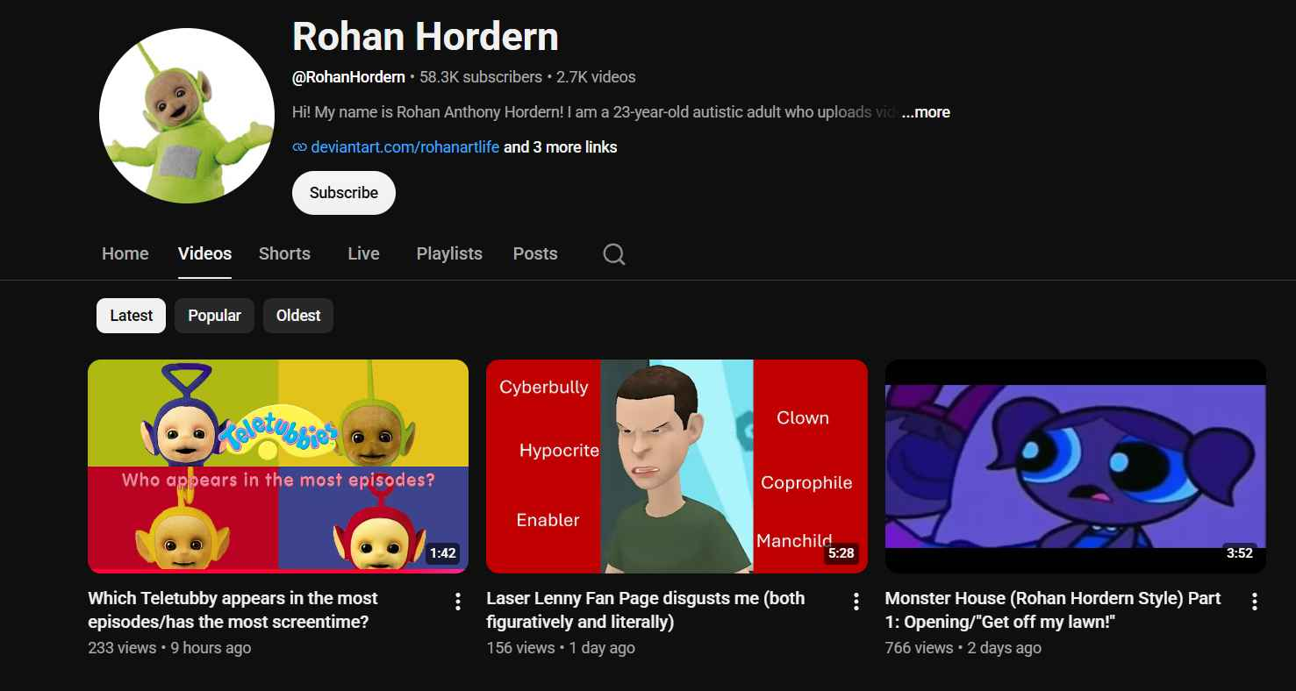Viewport: 1296px width, 691px height.
Task: Click the channel search magnifier icon
Action: click(614, 254)
